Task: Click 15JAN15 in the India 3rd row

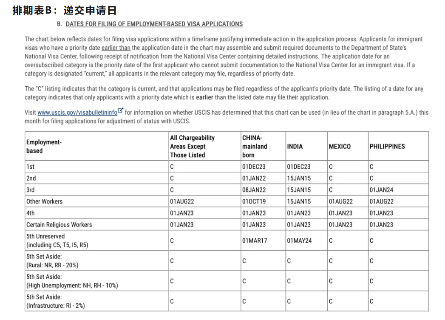Action: 299,190
